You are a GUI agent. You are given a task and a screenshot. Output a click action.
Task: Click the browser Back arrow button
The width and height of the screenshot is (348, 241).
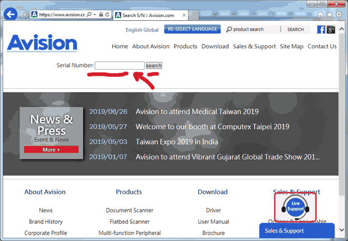point(11,15)
